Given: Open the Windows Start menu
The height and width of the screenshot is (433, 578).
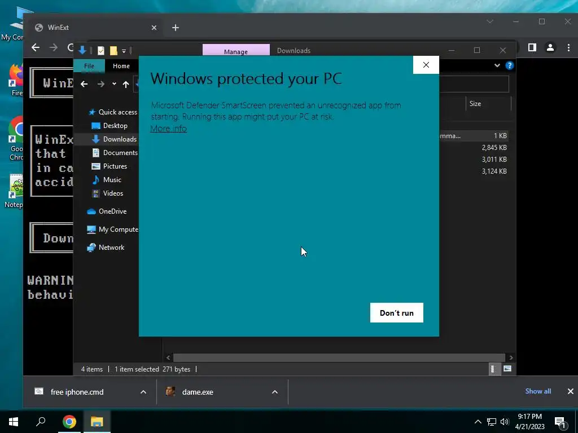Looking at the screenshot, I should (x=14, y=422).
